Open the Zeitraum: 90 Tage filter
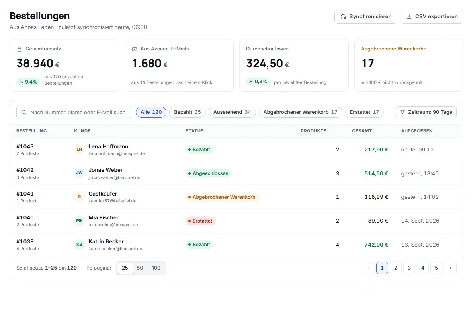This screenshot has height=334, width=473. [426, 113]
